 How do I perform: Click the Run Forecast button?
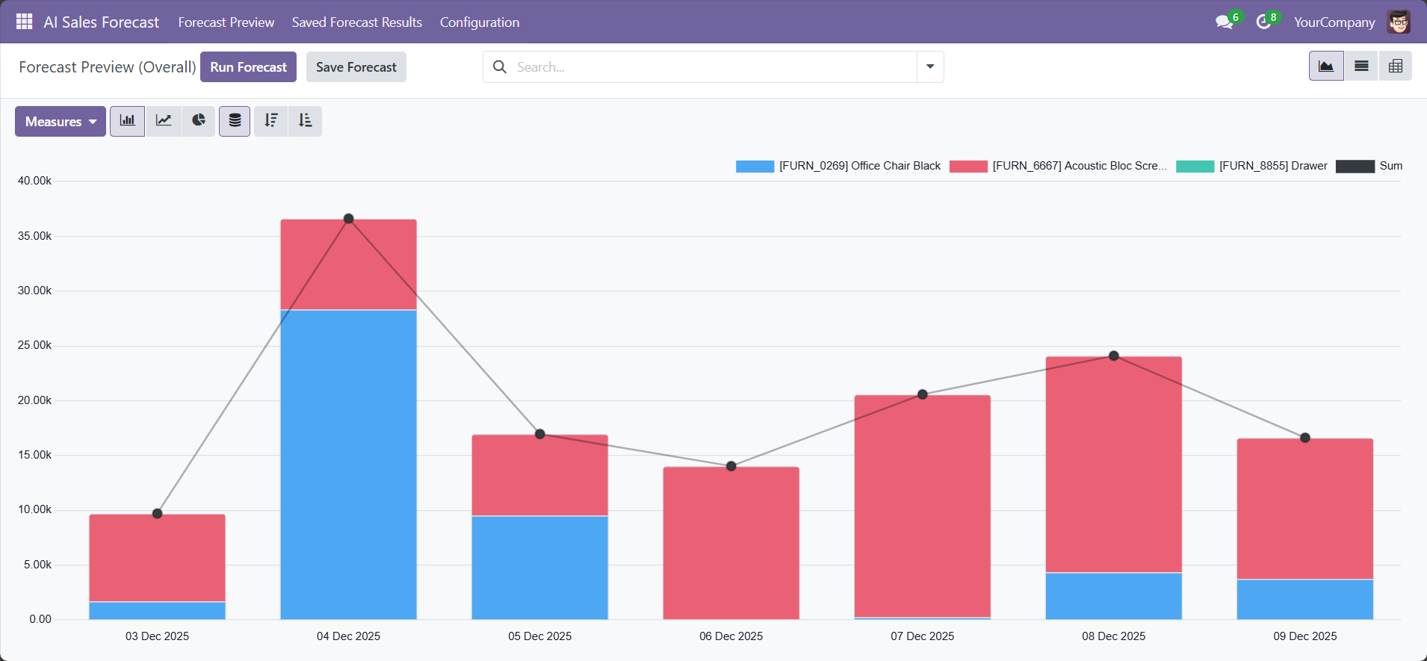tap(248, 67)
